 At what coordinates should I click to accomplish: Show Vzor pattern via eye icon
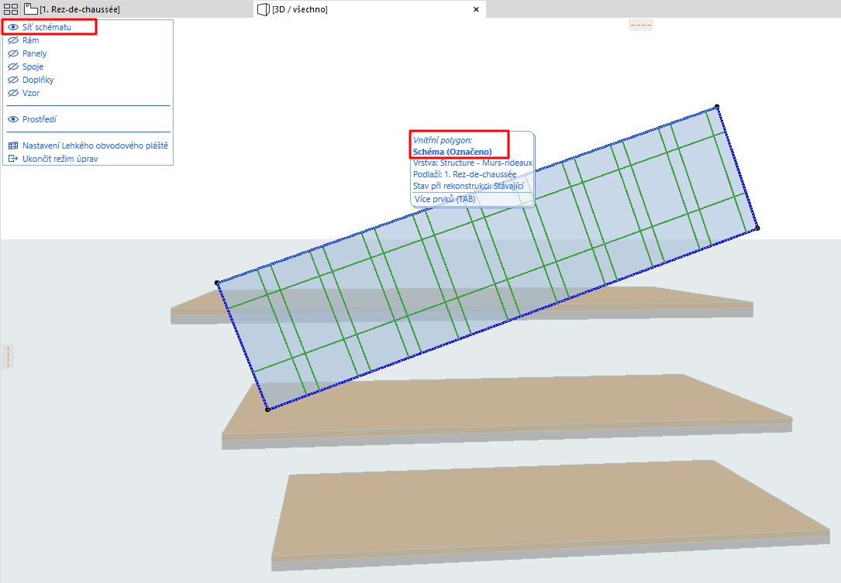point(13,93)
